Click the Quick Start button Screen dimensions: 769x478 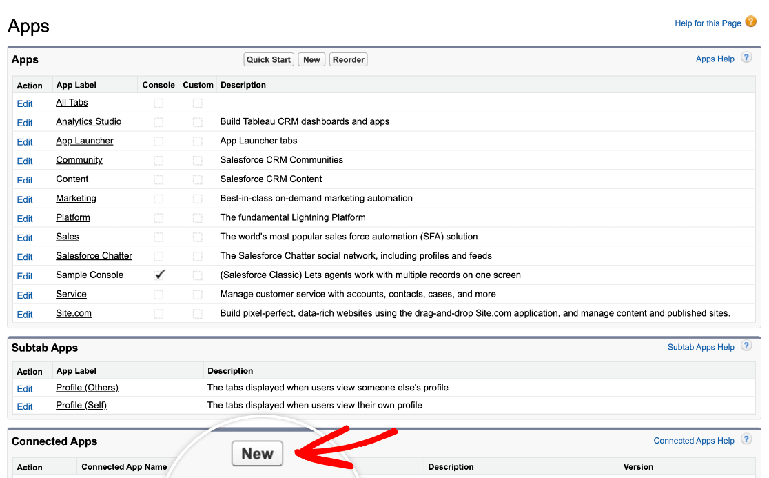(x=269, y=59)
